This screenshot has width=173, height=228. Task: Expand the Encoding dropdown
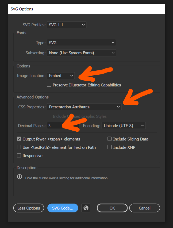[123, 126]
